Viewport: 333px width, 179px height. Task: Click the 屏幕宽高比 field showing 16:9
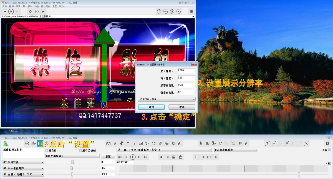[x=186, y=85]
